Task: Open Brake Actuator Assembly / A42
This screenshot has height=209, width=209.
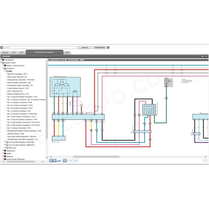Action: [19, 83]
